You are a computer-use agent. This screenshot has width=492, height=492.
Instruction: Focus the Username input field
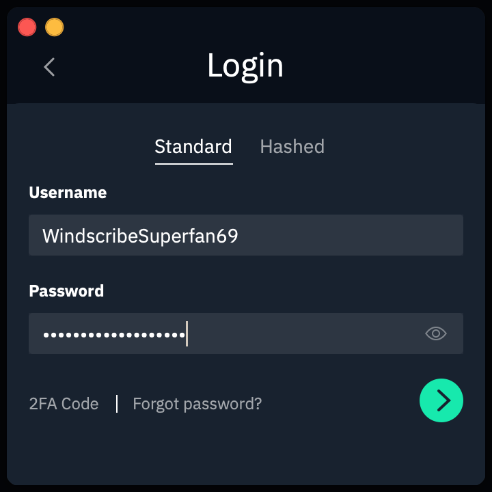point(246,235)
